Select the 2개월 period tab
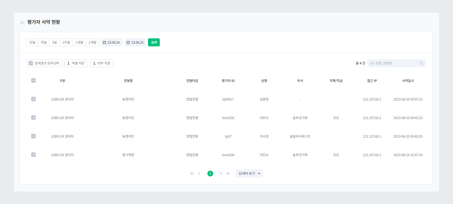 coord(92,42)
